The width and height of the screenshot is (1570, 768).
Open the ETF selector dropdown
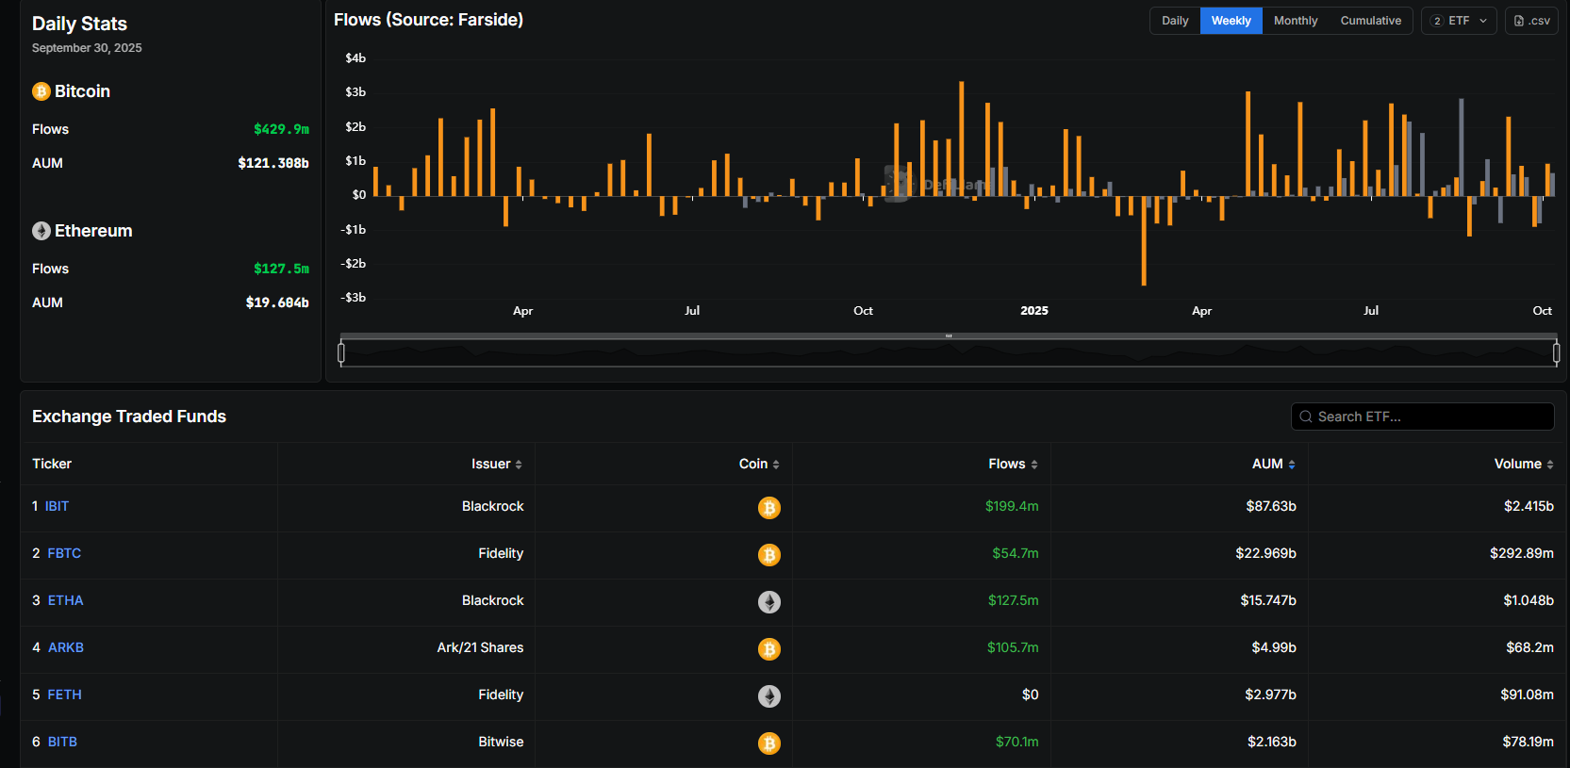(x=1459, y=21)
